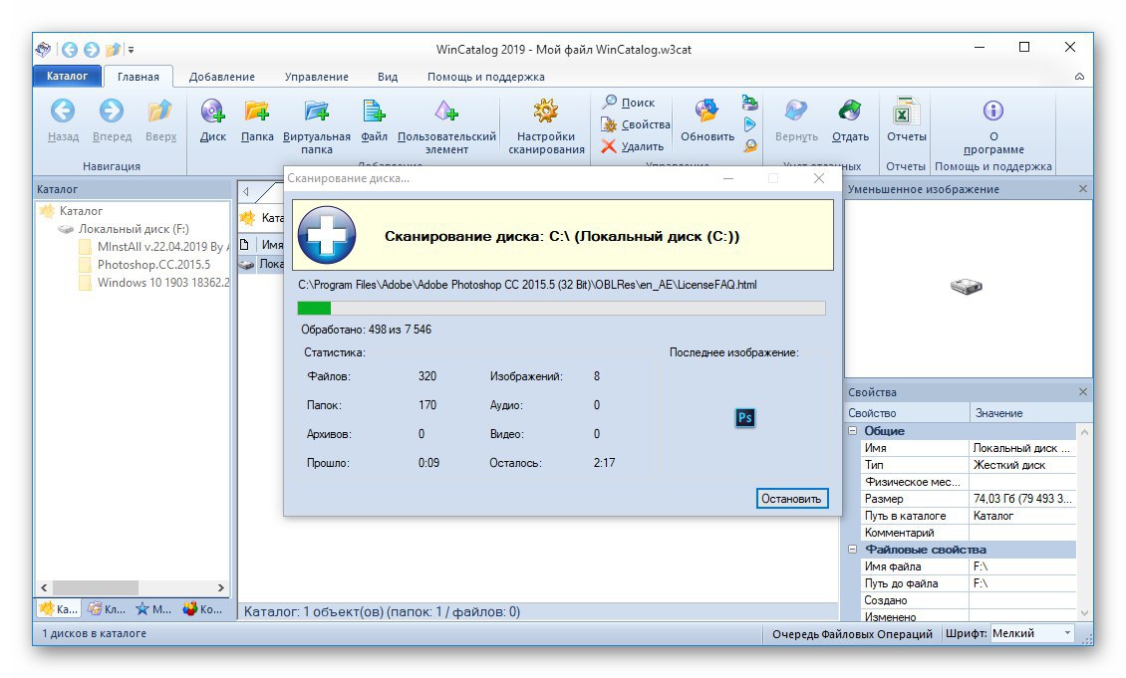
Task: Close the Свойства panel
Action: tap(1083, 391)
